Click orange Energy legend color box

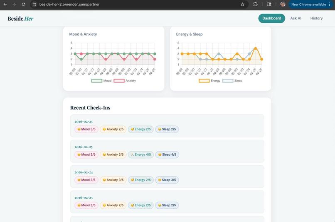204,81
